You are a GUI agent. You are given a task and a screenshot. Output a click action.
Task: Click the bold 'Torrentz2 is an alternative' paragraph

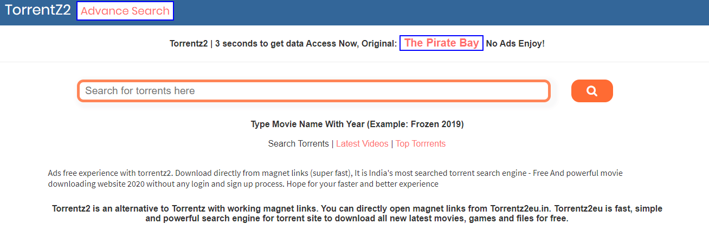click(357, 214)
